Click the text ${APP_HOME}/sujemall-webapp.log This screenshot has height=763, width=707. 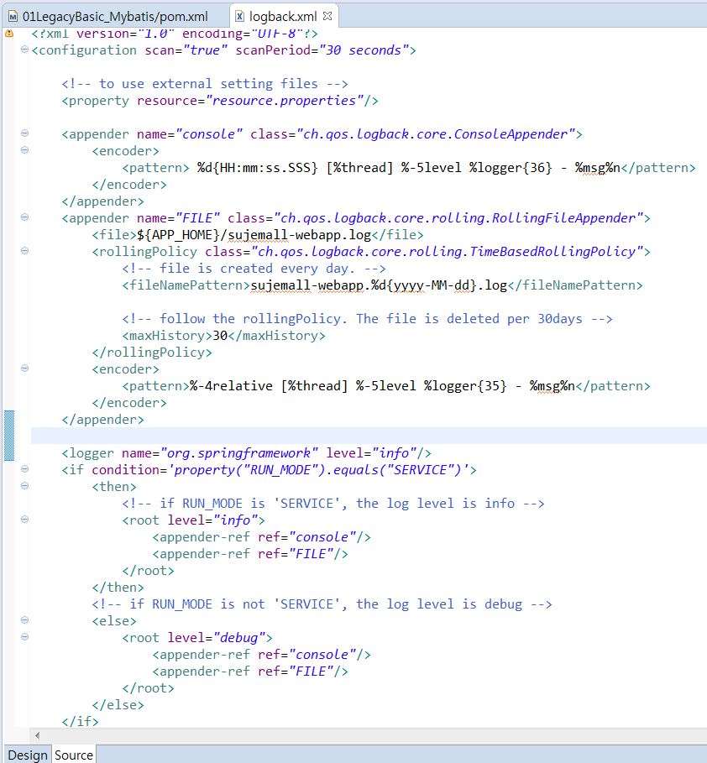click(x=254, y=234)
